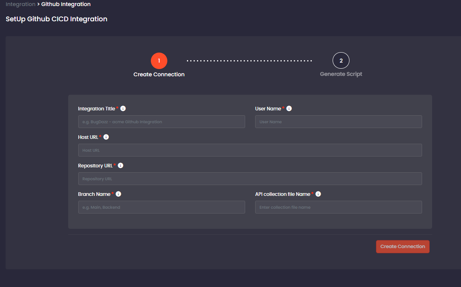Viewport: 461px width, 287px height.
Task: Click the Create Connection step label
Action: [x=159, y=74]
